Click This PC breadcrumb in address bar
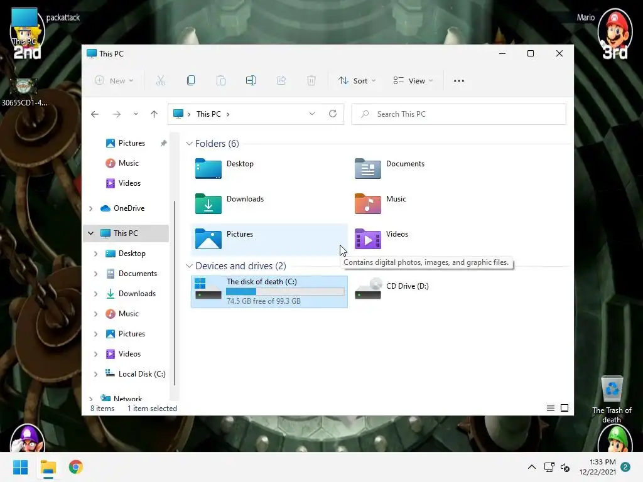 pyautogui.click(x=208, y=114)
